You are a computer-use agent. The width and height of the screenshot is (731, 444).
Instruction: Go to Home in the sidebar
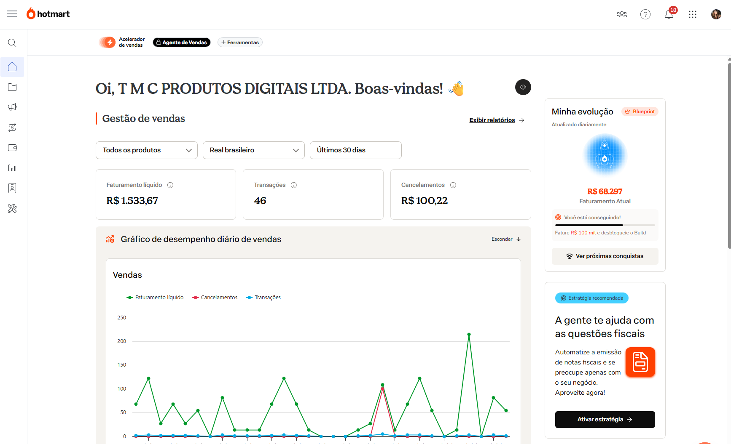pos(12,67)
